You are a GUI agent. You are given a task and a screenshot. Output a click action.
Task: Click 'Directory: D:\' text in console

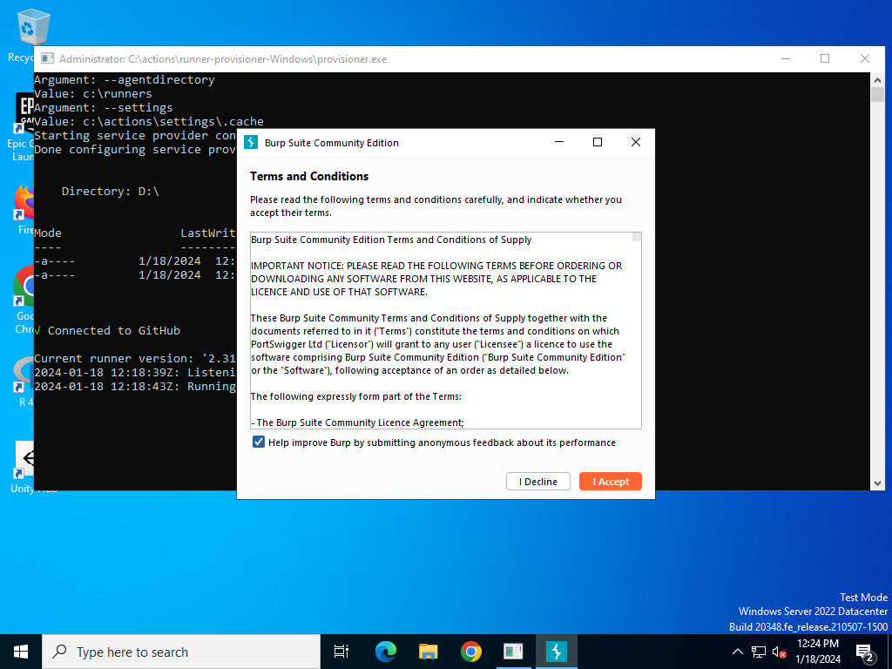click(x=111, y=191)
